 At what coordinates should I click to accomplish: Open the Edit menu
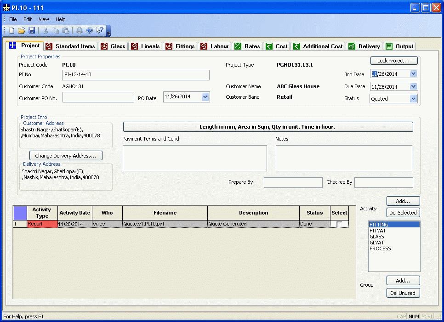pos(28,19)
